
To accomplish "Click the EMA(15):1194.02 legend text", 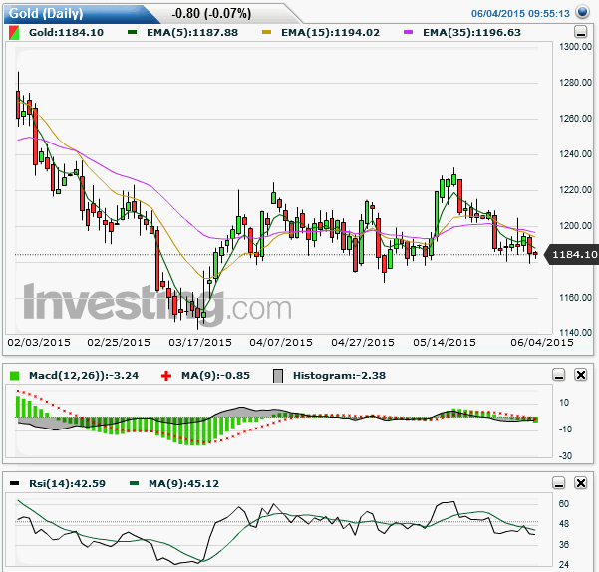I will [331, 33].
